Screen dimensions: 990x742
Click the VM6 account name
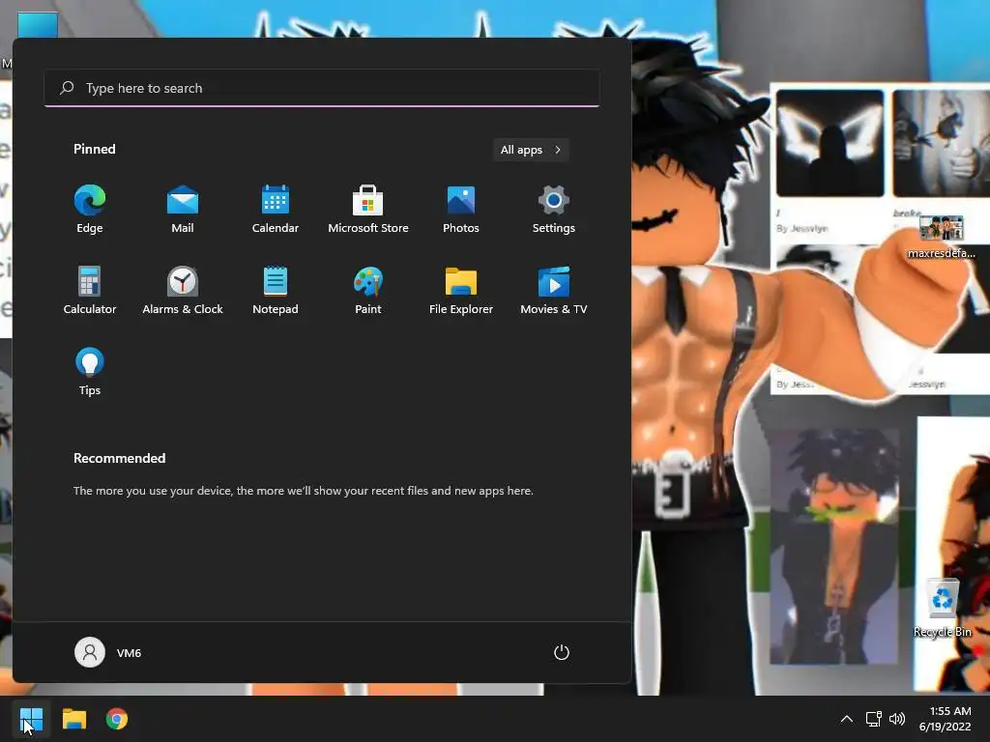pyautogui.click(x=129, y=653)
